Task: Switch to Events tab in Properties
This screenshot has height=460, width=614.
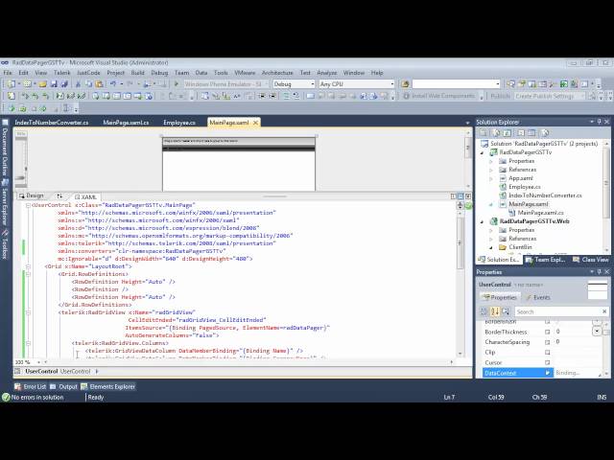Action: (537, 298)
